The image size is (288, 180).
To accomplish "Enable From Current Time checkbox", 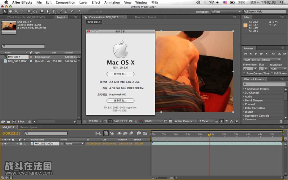I will 244,73.
